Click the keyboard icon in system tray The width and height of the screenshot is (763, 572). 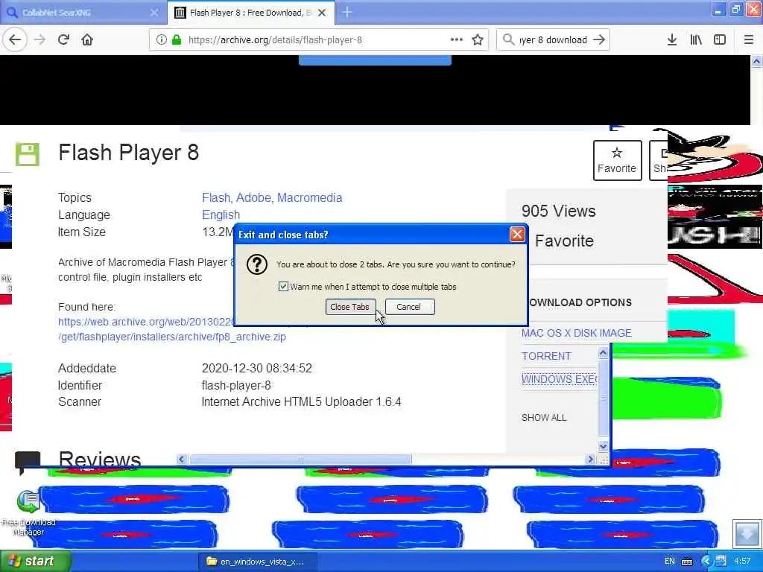click(687, 562)
